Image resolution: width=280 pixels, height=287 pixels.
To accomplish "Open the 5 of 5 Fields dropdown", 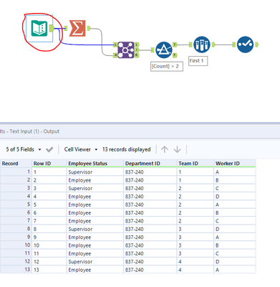I will pos(24,149).
